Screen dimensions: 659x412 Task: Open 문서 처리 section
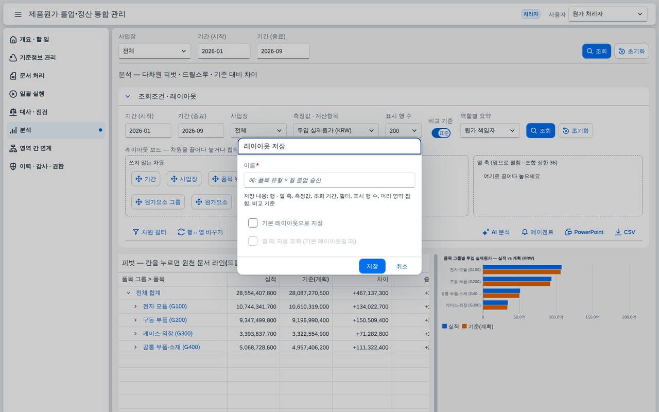tap(56, 76)
